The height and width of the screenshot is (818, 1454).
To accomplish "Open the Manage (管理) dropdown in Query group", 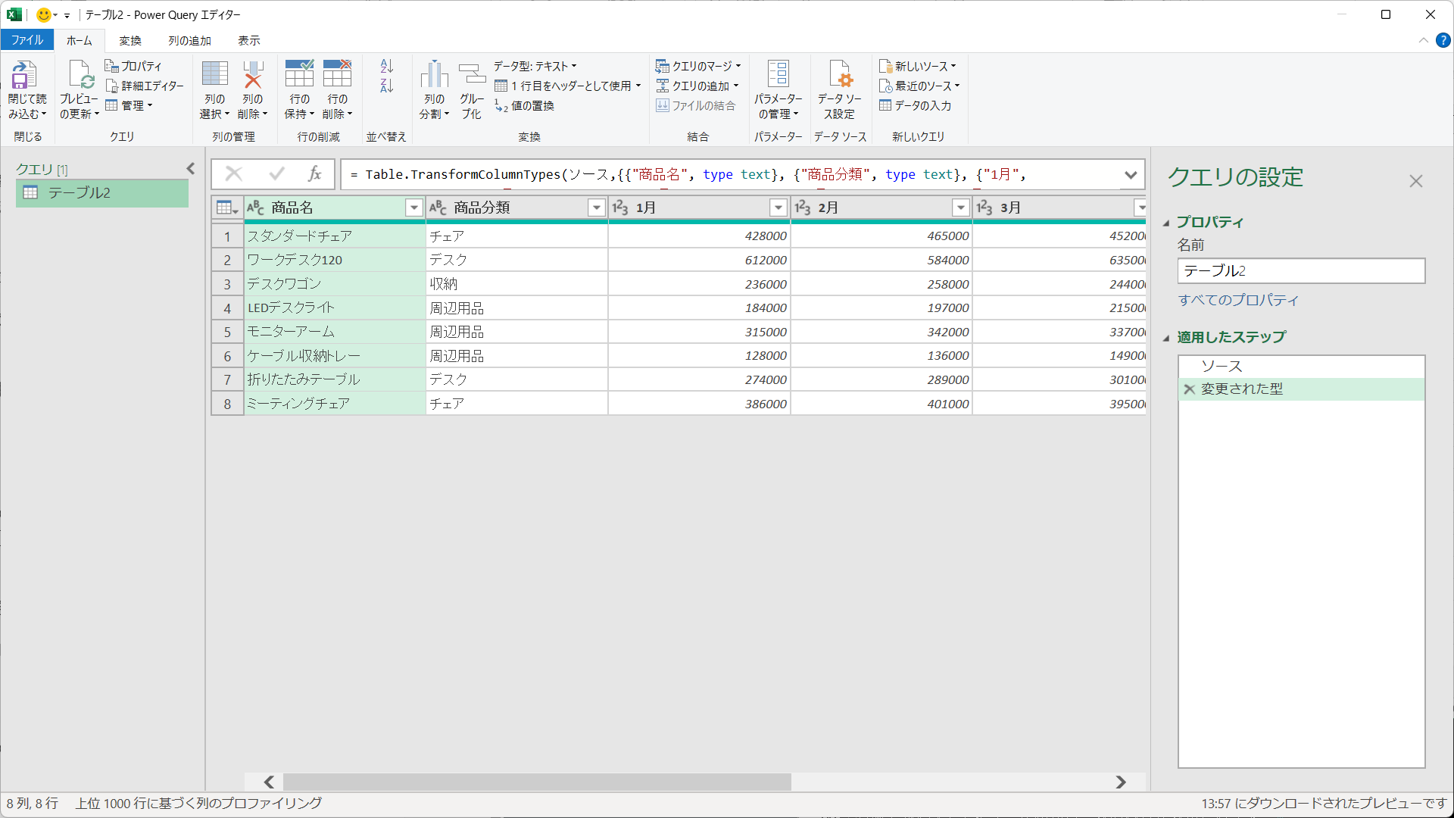I will [x=129, y=105].
